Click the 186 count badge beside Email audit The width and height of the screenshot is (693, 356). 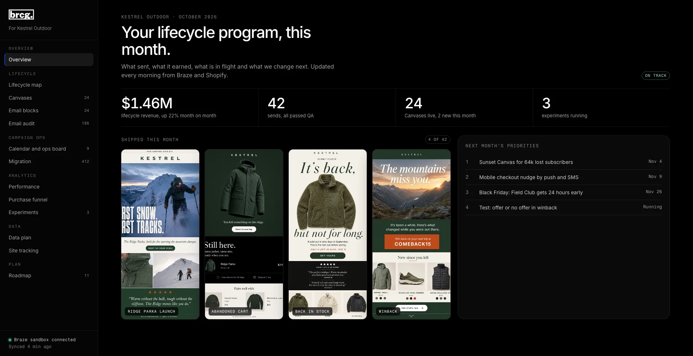[x=86, y=123]
